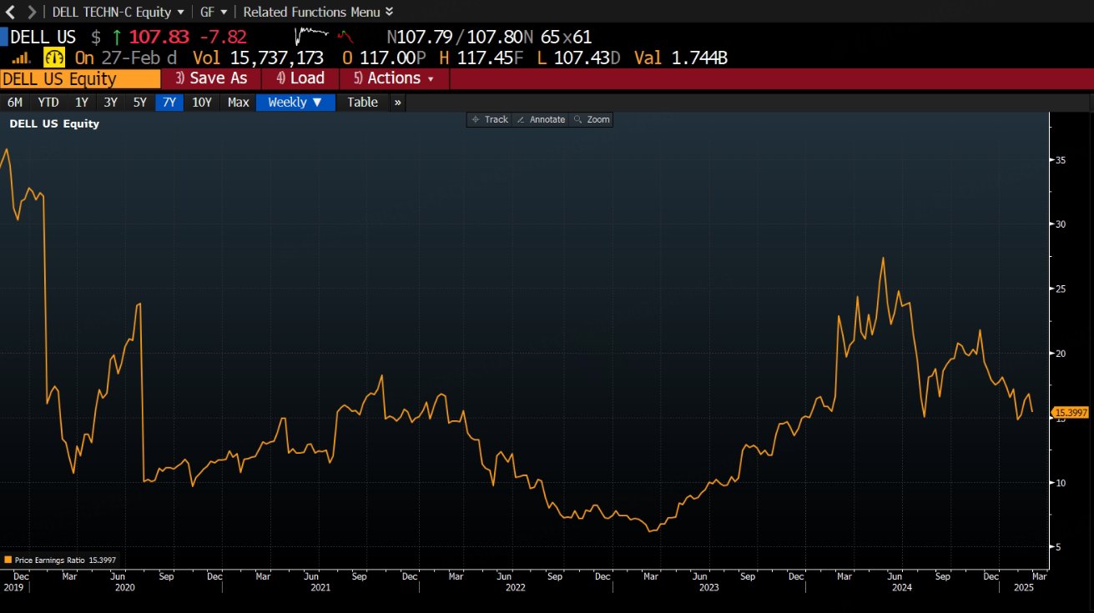This screenshot has width=1094, height=613.
Task: Click the Save As button
Action: [x=211, y=78]
